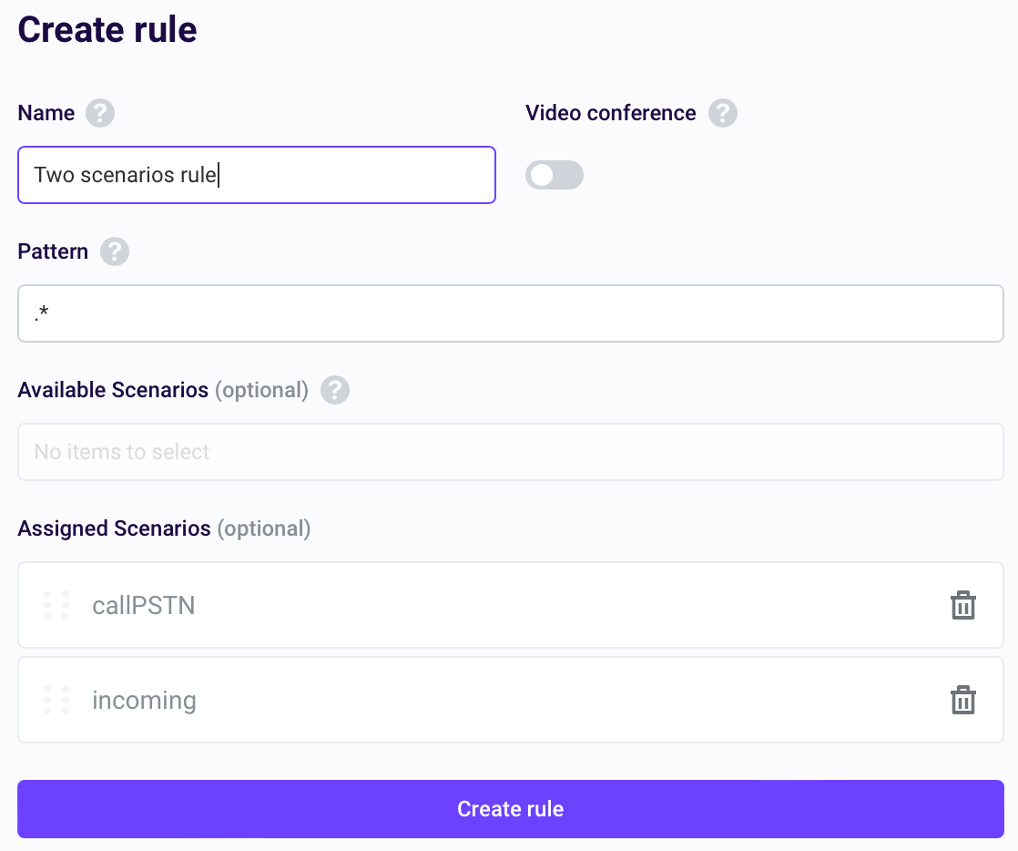
Task: Click the drag handle of incoming scenario
Action: tap(55, 700)
